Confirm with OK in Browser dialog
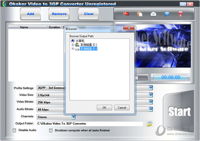Viewport: 200px width, 141px height. click(104, 108)
